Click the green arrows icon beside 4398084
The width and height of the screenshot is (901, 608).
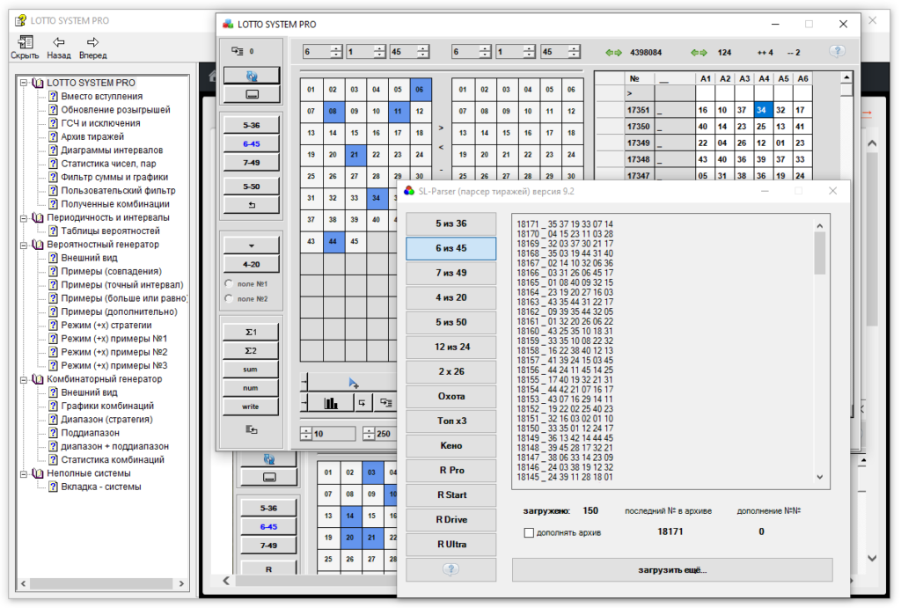(613, 52)
